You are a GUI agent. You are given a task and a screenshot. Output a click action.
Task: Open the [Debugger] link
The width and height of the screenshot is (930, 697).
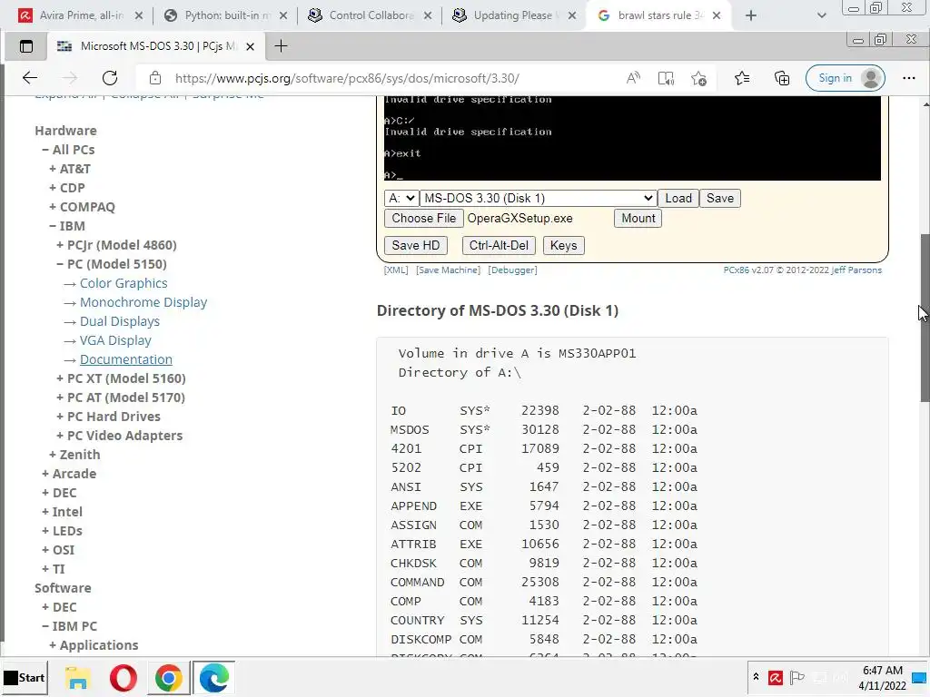tap(512, 270)
